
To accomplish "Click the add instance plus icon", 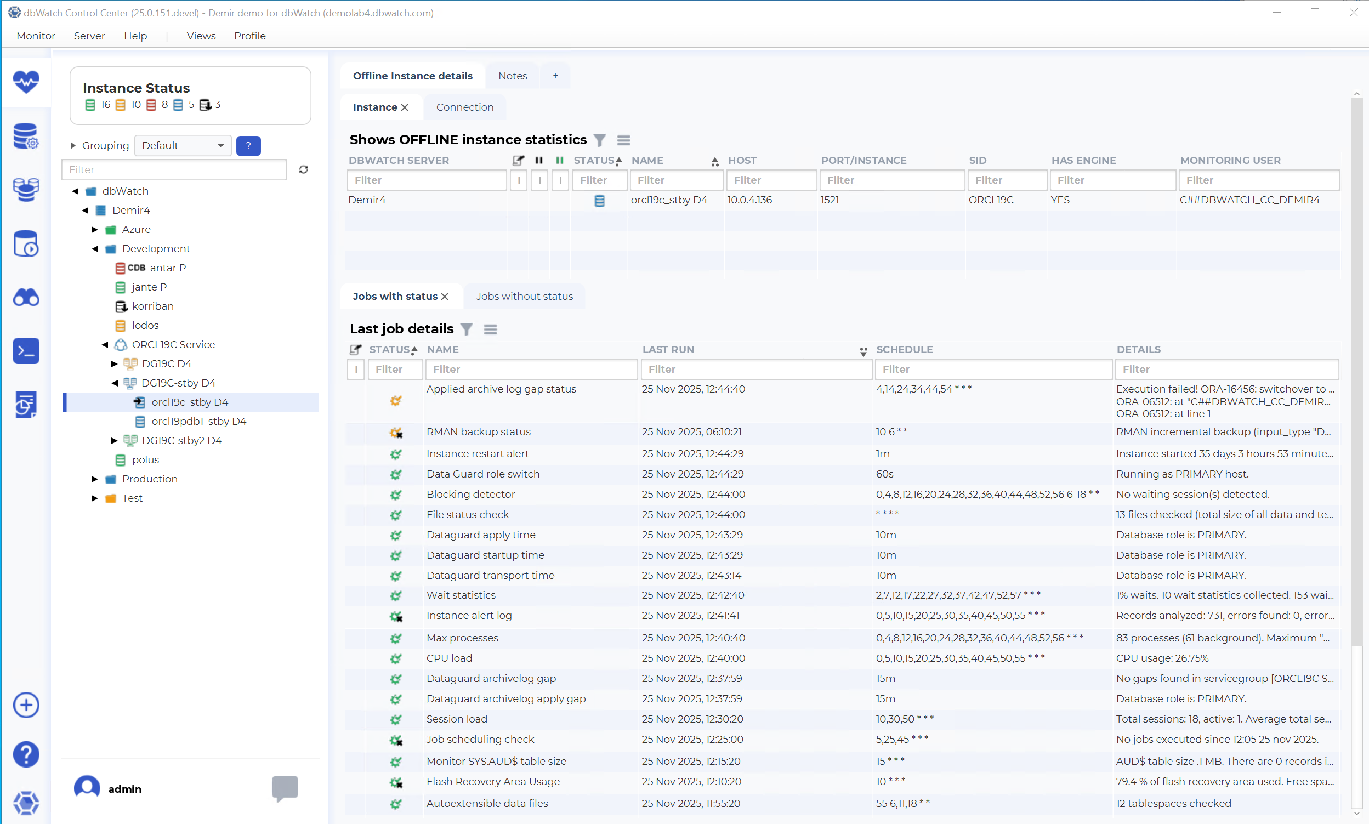I will pos(26,706).
